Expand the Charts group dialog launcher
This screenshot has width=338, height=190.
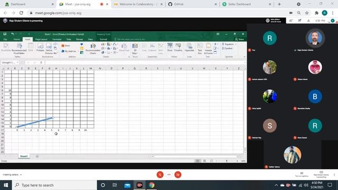point(129,57)
